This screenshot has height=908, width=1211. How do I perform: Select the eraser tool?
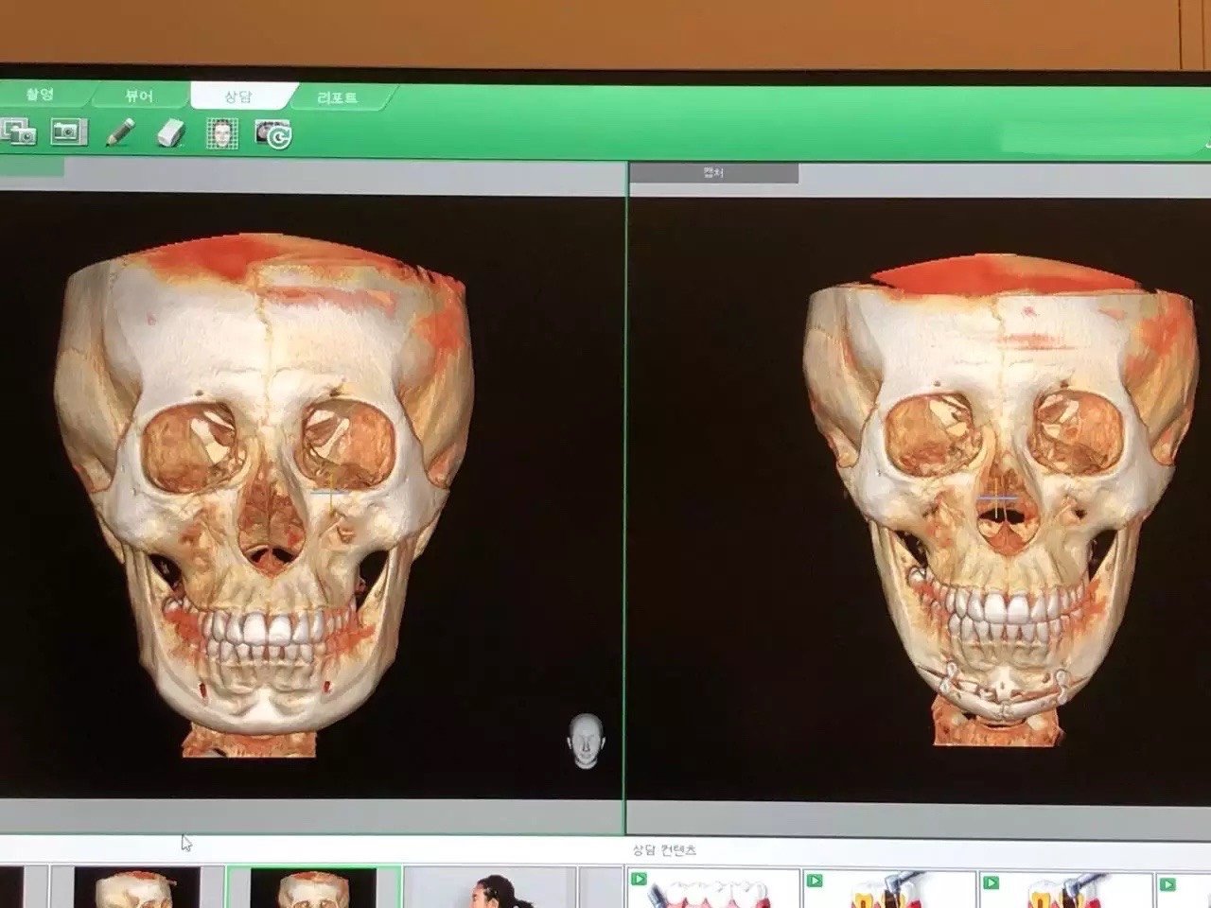click(x=170, y=133)
